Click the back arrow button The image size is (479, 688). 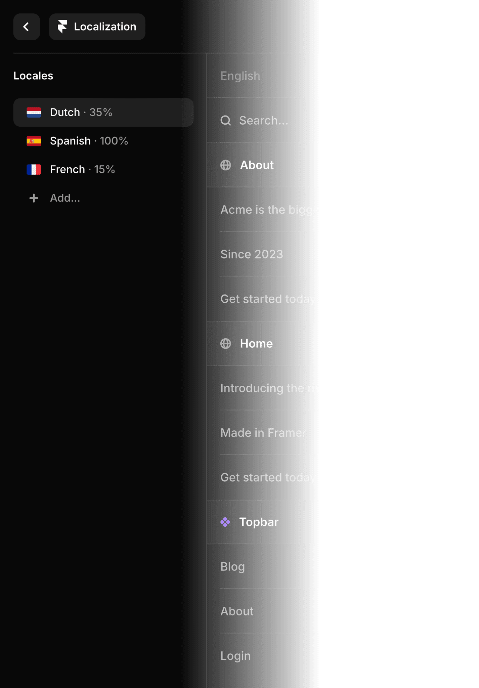pyautogui.click(x=27, y=27)
